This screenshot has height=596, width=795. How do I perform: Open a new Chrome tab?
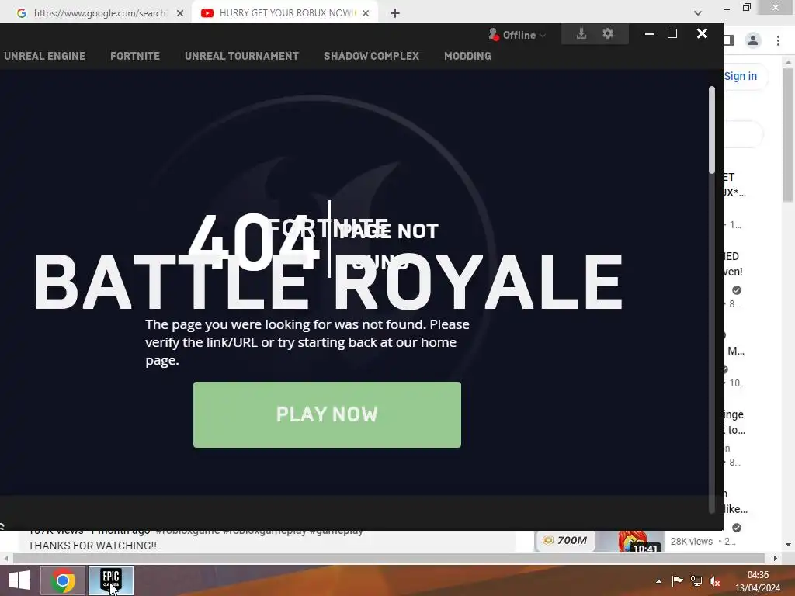coord(395,13)
